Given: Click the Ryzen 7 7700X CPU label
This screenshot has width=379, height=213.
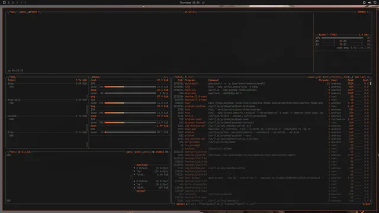Looking at the screenshot, I should pos(327,35).
